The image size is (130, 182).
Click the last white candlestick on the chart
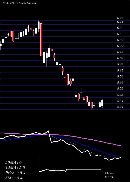click(x=102, y=103)
